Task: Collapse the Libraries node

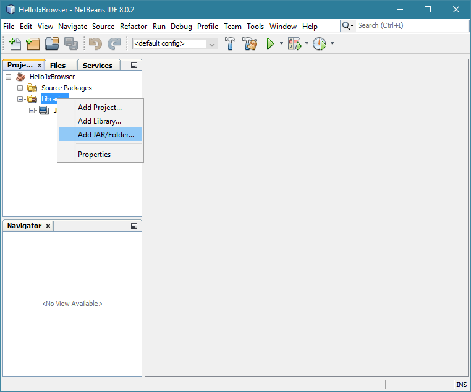Action: pos(20,99)
